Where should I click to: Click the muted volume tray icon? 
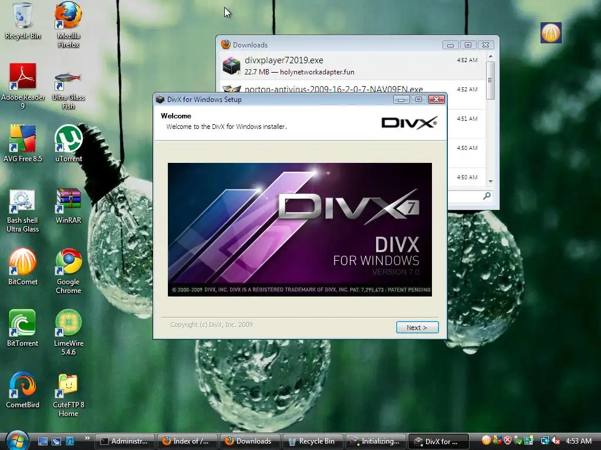tap(556, 441)
